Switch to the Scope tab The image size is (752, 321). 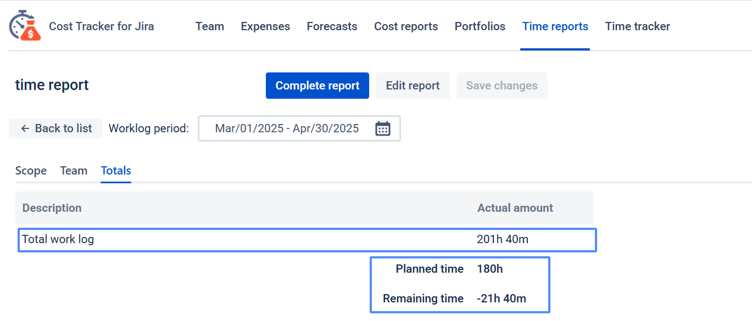coord(31,171)
